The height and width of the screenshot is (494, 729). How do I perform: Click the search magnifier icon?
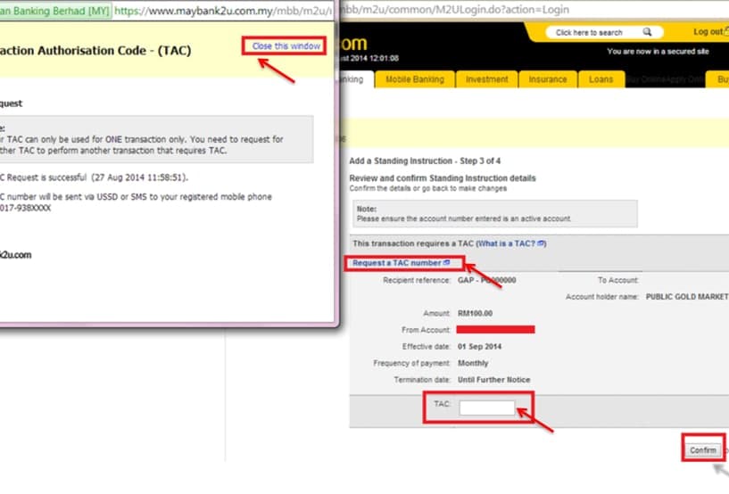pos(647,32)
